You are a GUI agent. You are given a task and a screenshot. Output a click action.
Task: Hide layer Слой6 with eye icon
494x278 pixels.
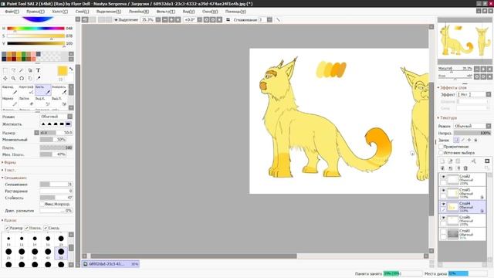click(x=443, y=218)
